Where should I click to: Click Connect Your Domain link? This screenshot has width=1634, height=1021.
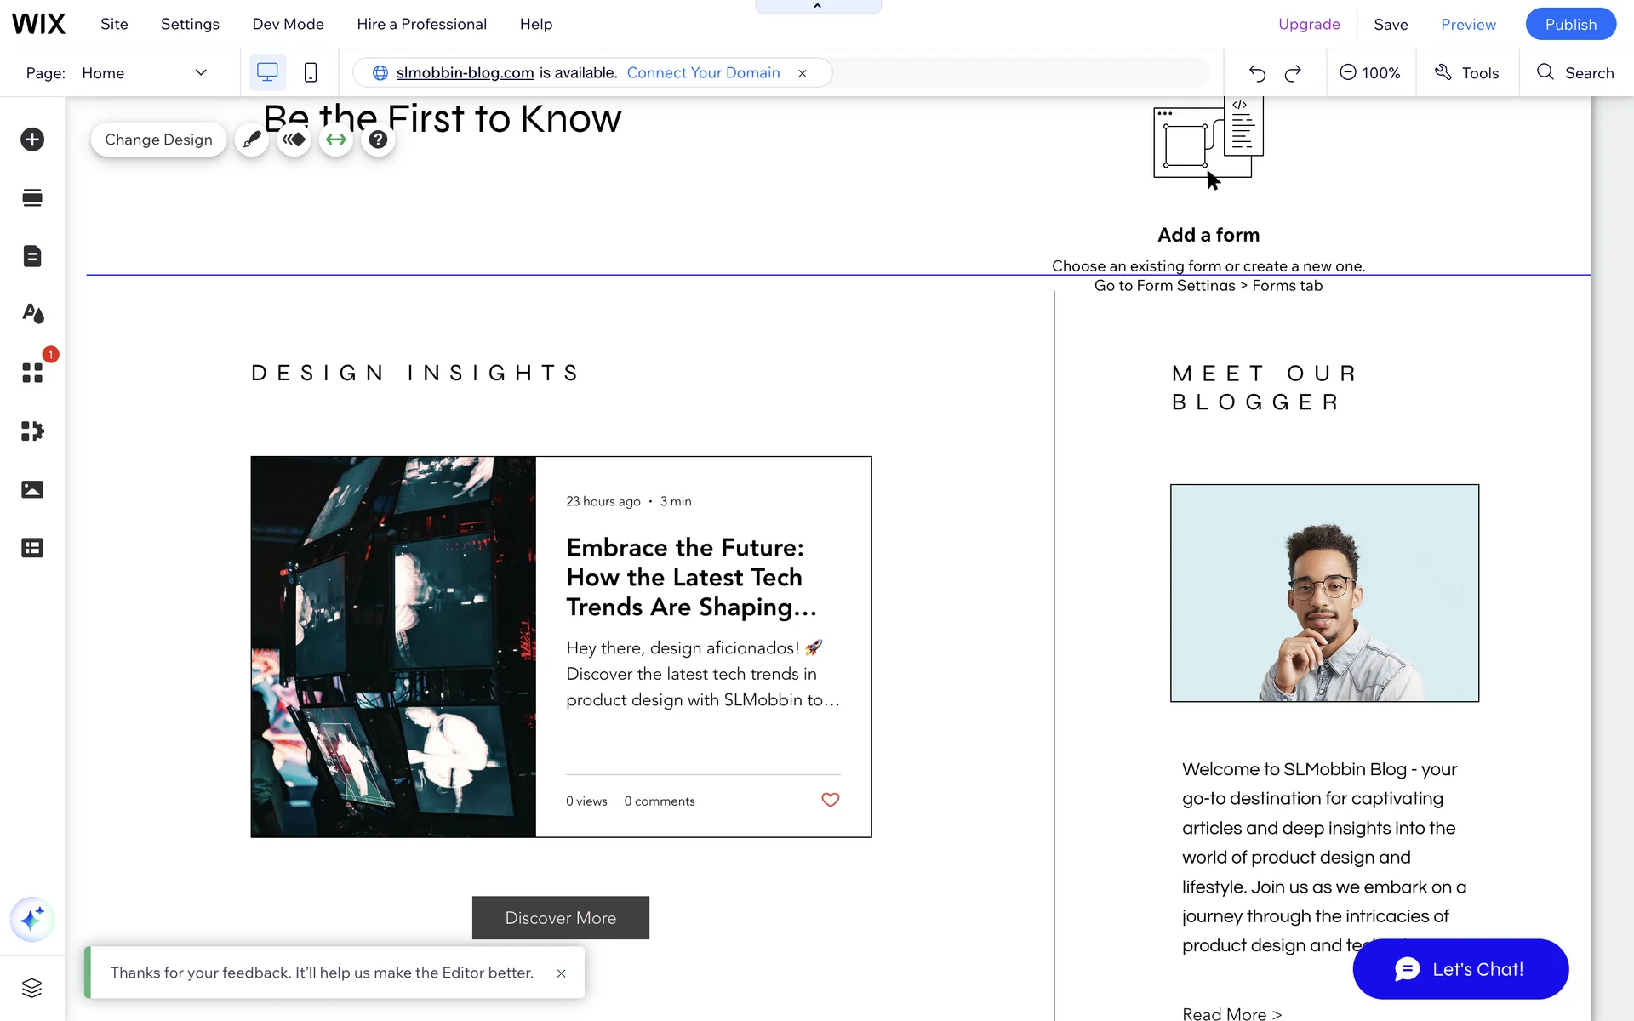(703, 73)
